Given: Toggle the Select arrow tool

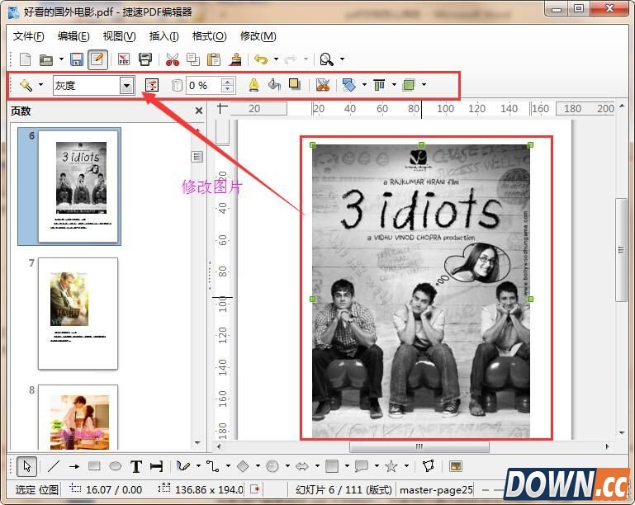Looking at the screenshot, I should coord(26,466).
